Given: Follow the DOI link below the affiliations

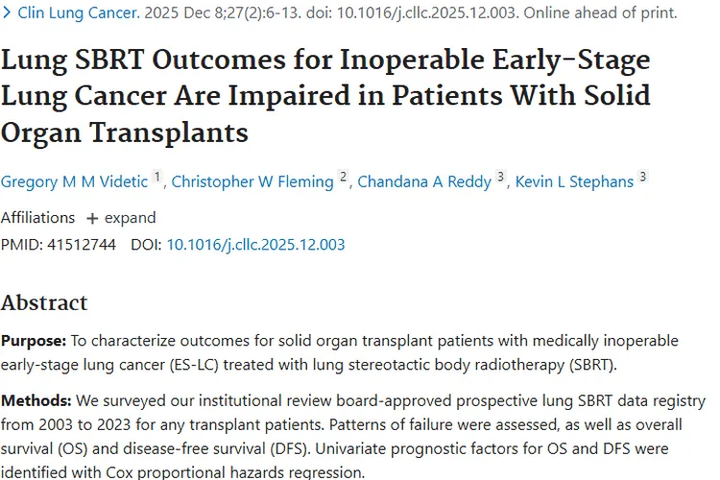Looking at the screenshot, I should (x=255, y=245).
